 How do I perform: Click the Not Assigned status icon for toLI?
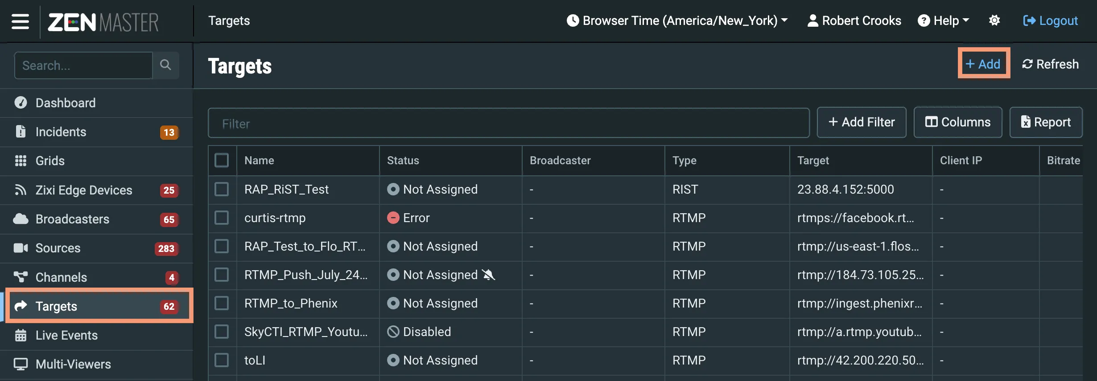click(x=393, y=360)
